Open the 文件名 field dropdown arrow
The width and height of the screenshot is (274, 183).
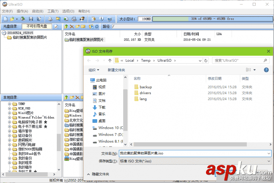tap(268, 153)
